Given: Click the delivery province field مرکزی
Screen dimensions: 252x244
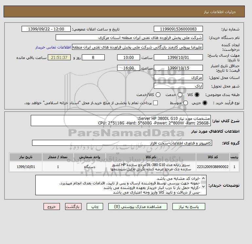Looking at the screenshot, I should 178,78.
